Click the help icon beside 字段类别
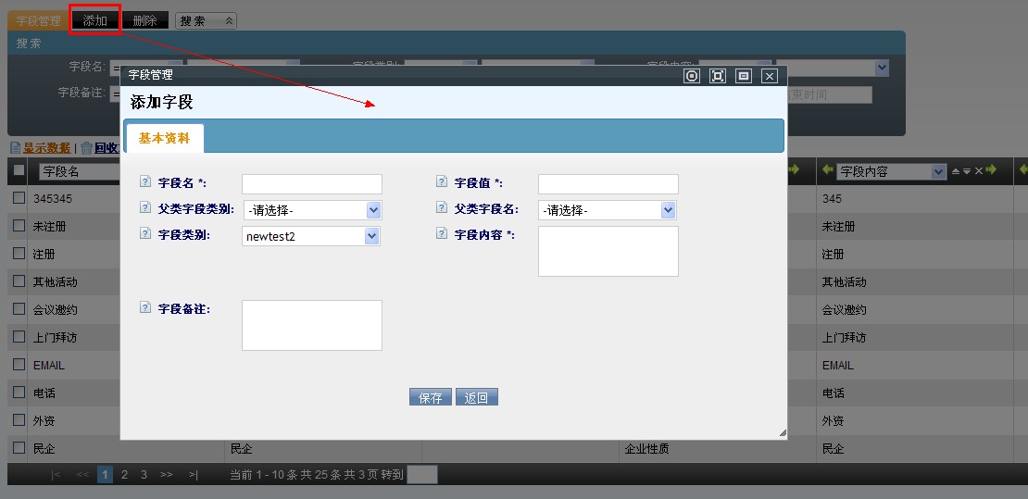Image resolution: width=1028 pixels, height=499 pixels. click(144, 234)
